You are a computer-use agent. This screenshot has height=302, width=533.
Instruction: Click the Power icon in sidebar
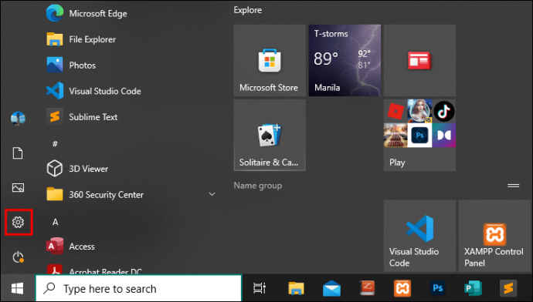click(x=18, y=257)
